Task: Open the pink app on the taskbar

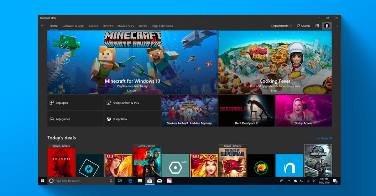Action: point(169,181)
